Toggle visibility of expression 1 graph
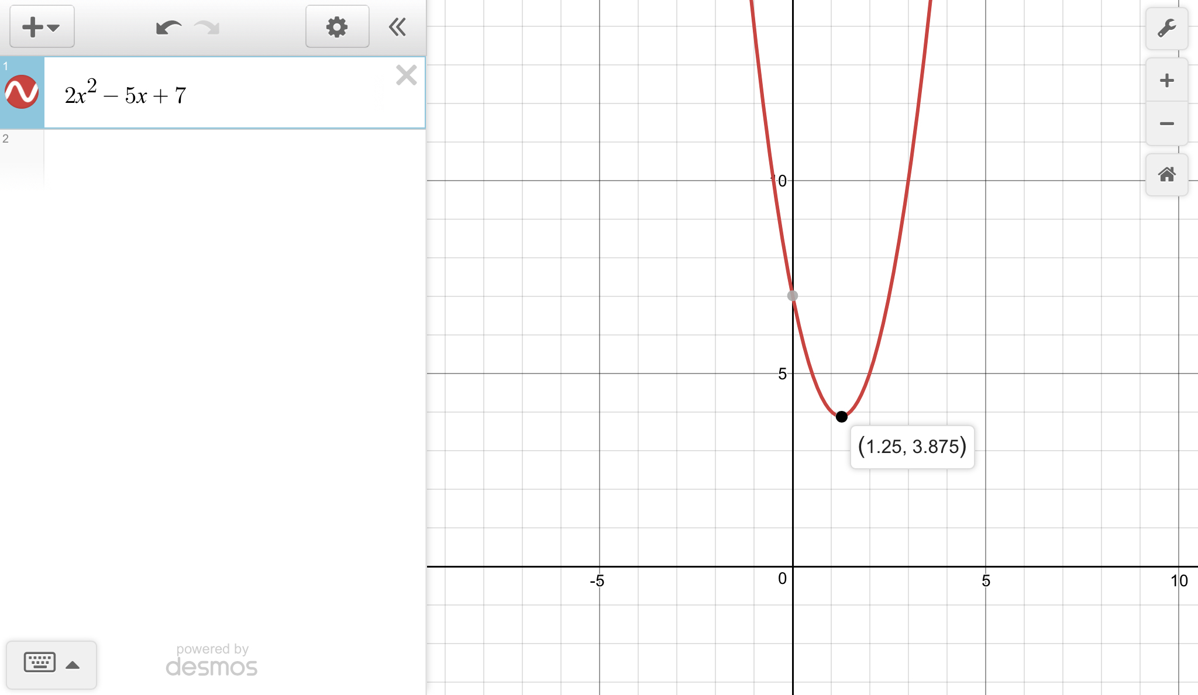The height and width of the screenshot is (695, 1198). (22, 92)
